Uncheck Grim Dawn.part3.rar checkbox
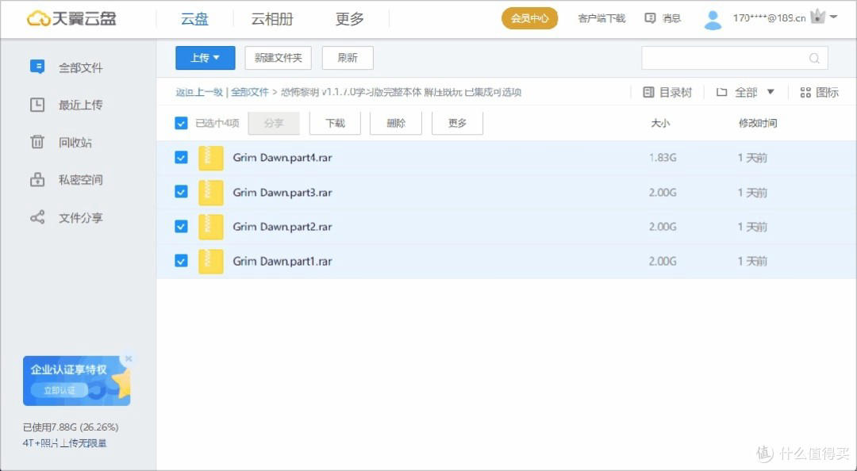The width and height of the screenshot is (857, 471). click(x=181, y=192)
